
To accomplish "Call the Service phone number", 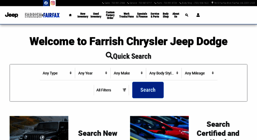I will click(145, 3).
